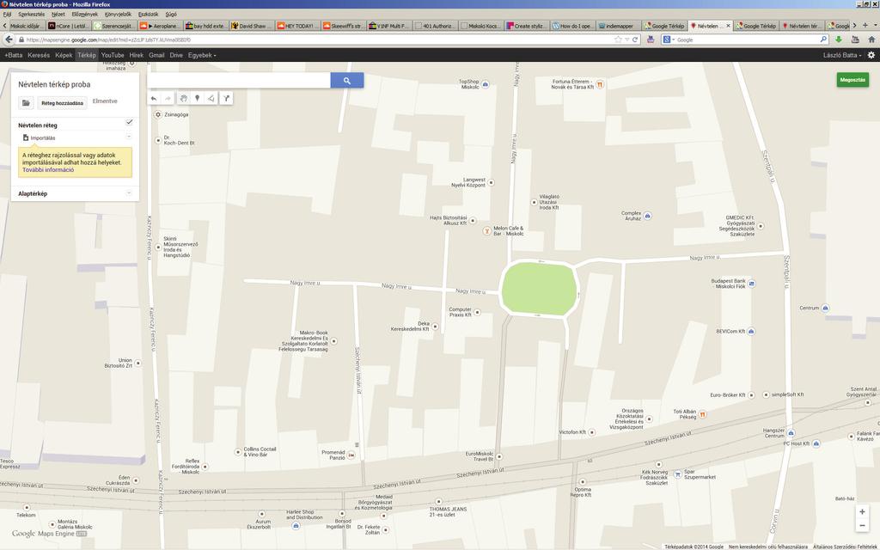Viewport: 880px width, 550px height.
Task: Open the Fájl menu
Action: [x=7, y=14]
